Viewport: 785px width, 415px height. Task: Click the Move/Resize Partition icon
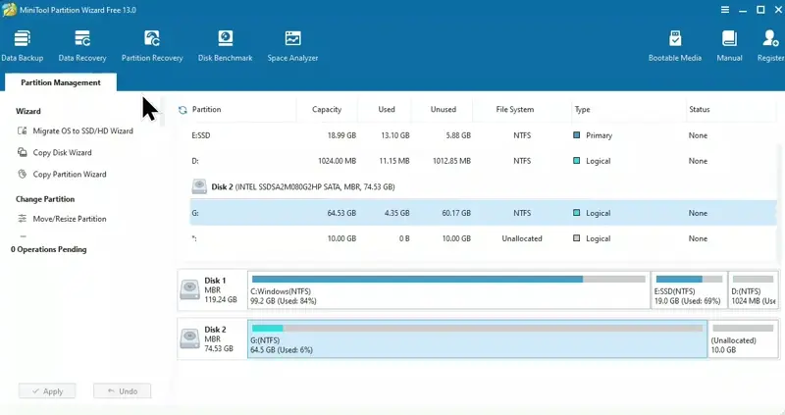(22, 218)
